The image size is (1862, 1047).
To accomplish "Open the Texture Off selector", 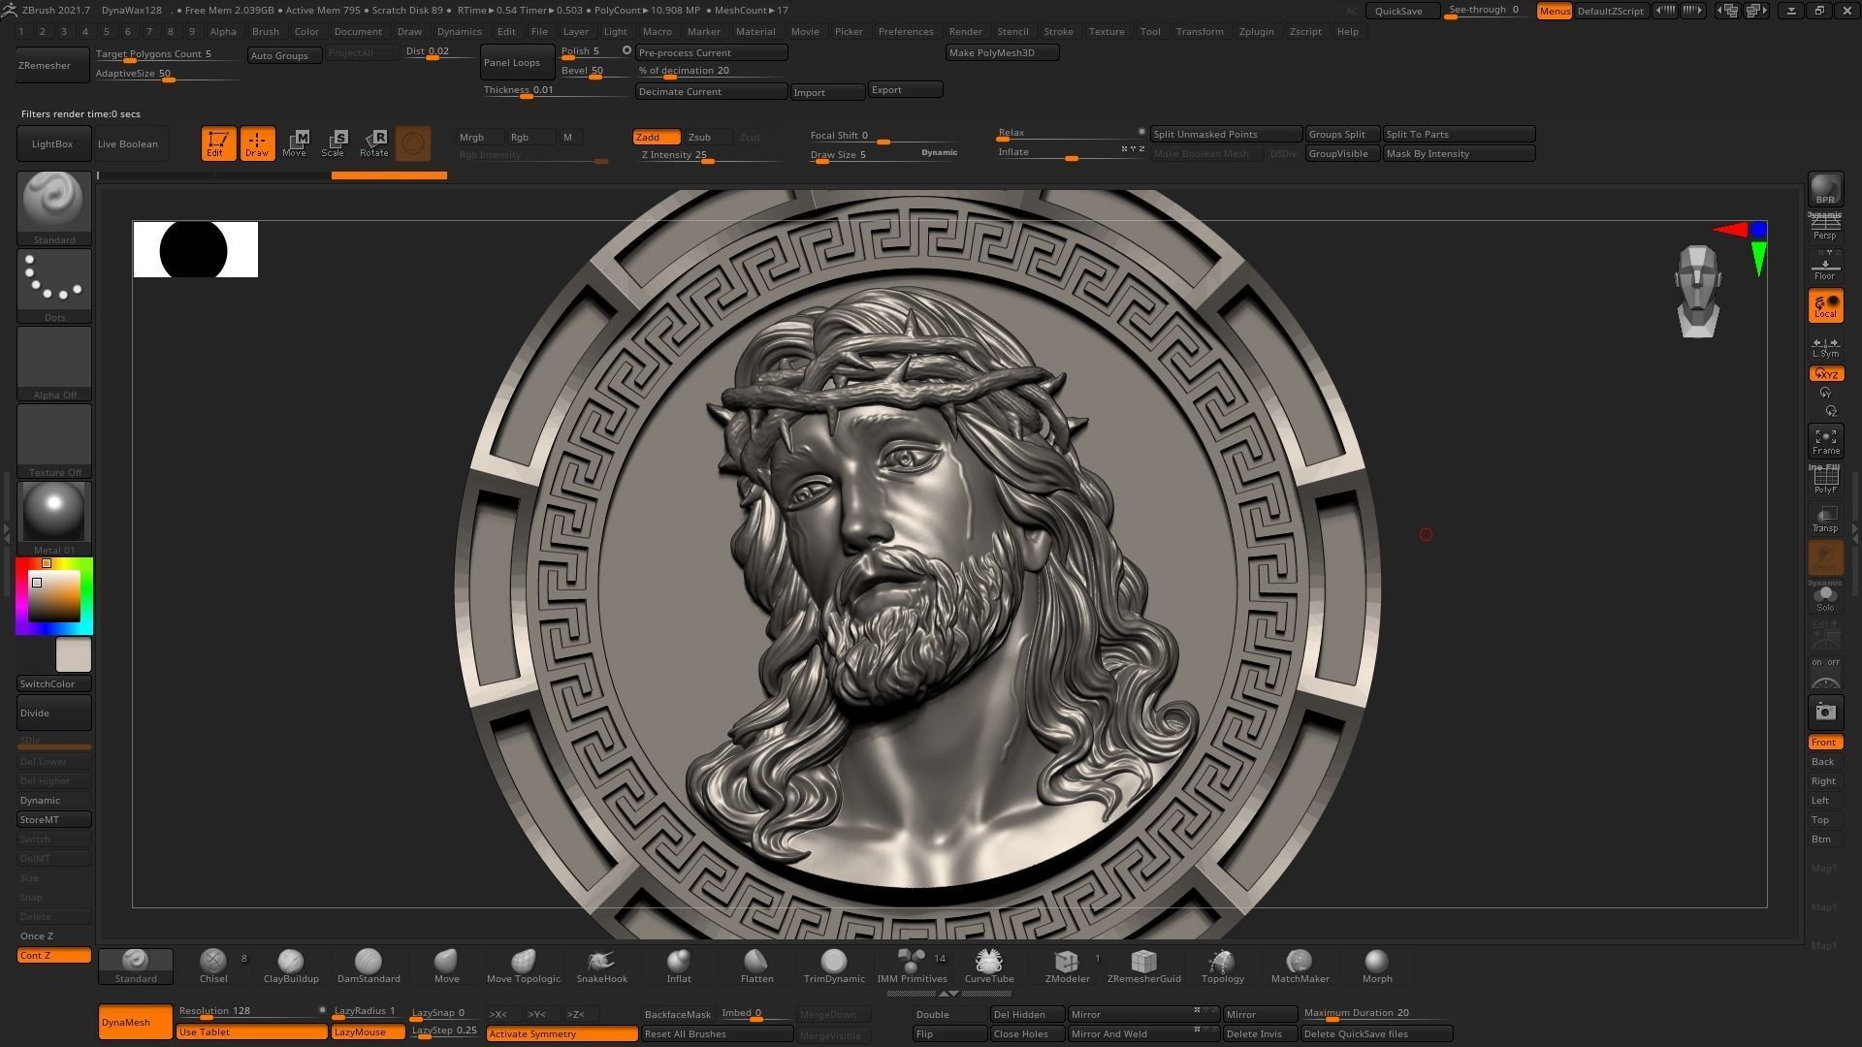I will 54,440.
